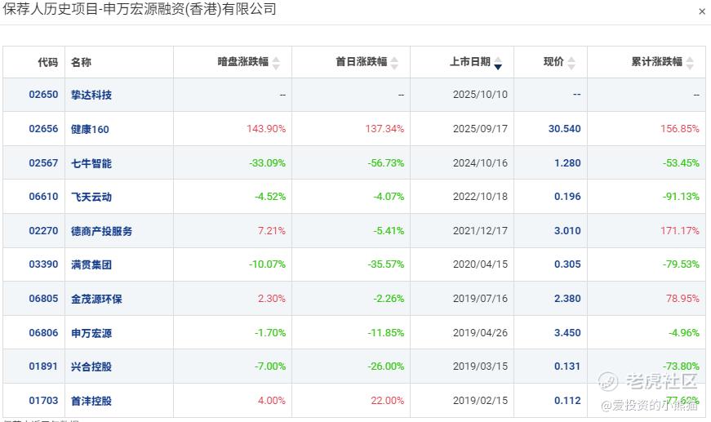Open stock code 02656
The width and height of the screenshot is (711, 422).
[43, 129]
